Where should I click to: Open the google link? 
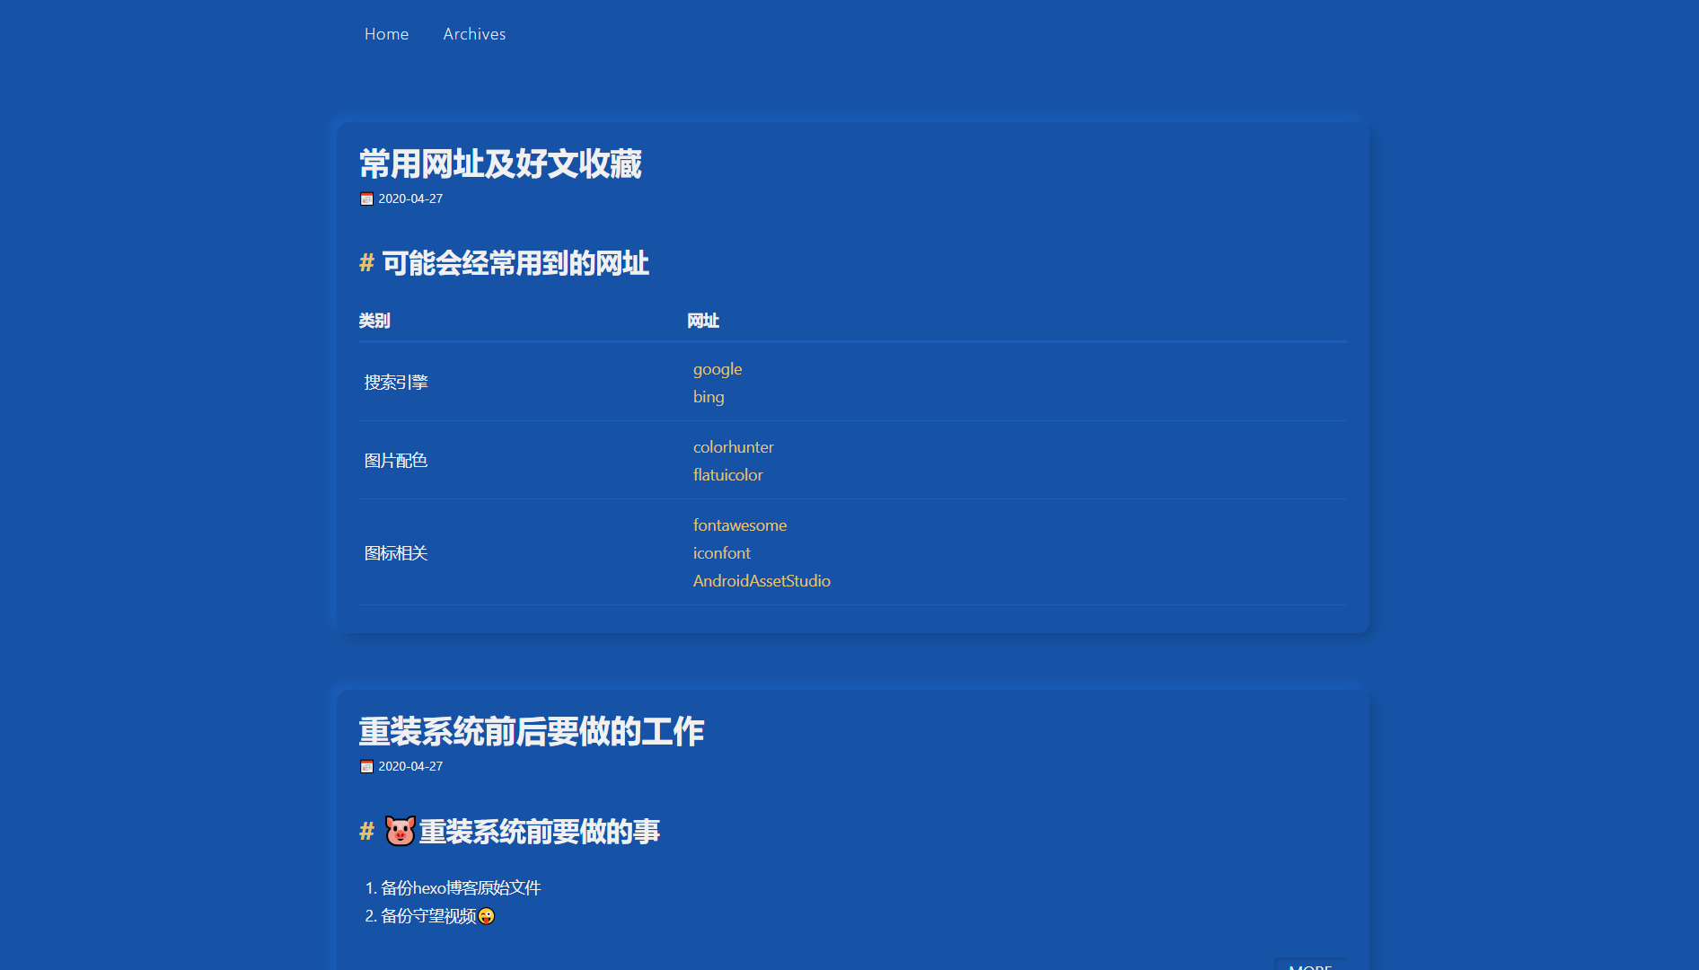click(717, 369)
